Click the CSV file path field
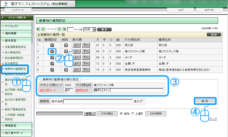Image resolution: width=228 pixels, height=137 pixels. [x=60, y=114]
